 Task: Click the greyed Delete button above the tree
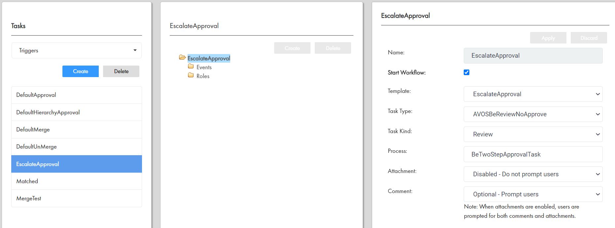333,48
